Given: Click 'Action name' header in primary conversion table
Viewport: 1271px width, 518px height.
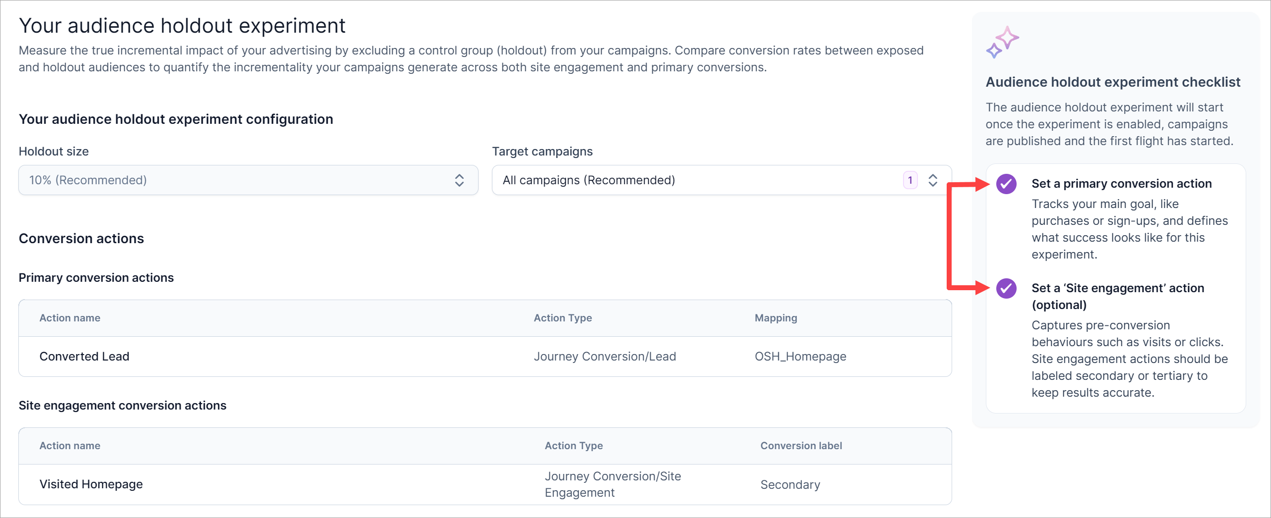Looking at the screenshot, I should pos(70,318).
